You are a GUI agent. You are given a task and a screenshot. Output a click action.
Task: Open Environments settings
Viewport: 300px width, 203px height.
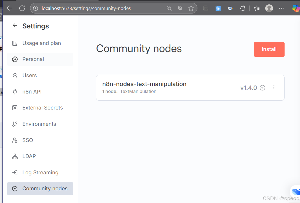coord(40,124)
